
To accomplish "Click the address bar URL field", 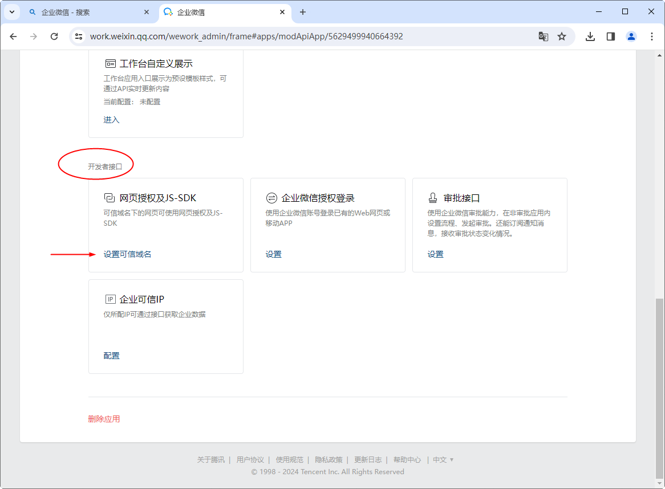I will [285, 36].
